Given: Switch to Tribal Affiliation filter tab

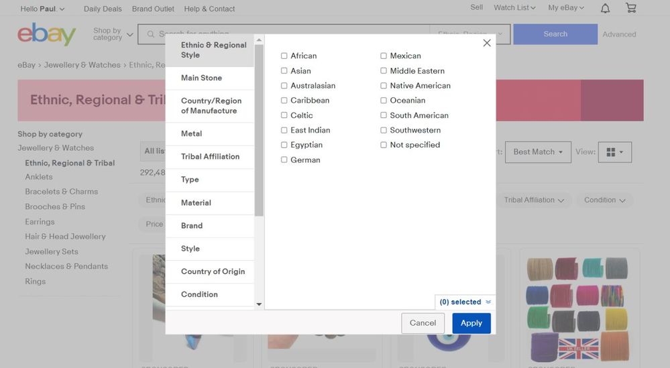Looking at the screenshot, I should tap(210, 157).
